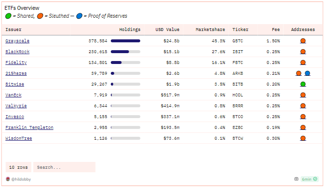Click 21Shares' holdings progress bar
This screenshot has height=187, width=325.
click(x=126, y=73)
